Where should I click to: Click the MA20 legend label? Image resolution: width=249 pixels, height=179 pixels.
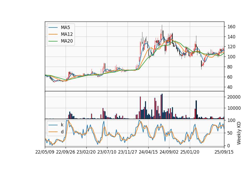pyautogui.click(x=67, y=41)
